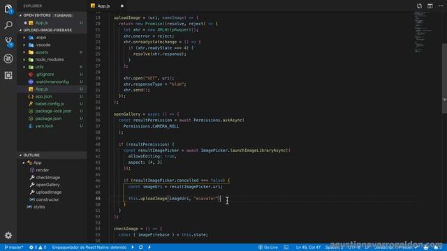Click the uploadImage function name on line 19
This screenshot has height=251, width=447.
pos(127,17)
